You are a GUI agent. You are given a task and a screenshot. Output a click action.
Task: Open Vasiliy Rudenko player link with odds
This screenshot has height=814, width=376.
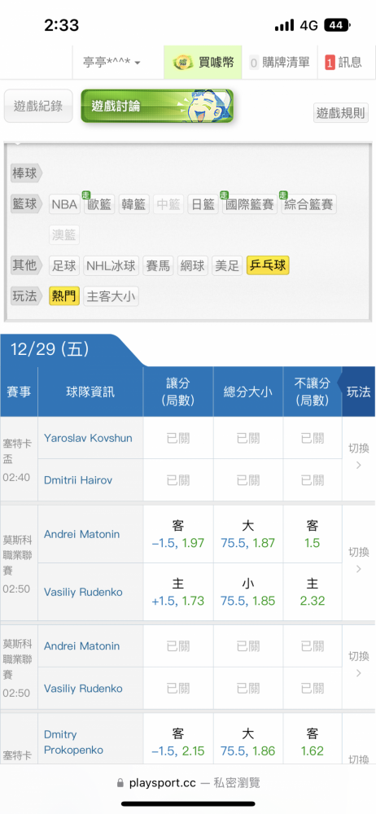(x=83, y=592)
